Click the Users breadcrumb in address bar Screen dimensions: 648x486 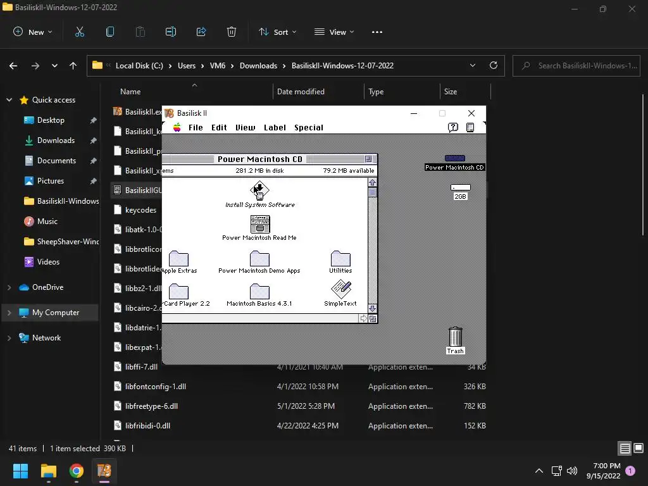point(187,66)
